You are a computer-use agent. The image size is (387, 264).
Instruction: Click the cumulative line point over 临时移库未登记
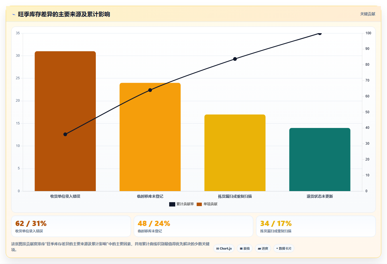click(150, 90)
